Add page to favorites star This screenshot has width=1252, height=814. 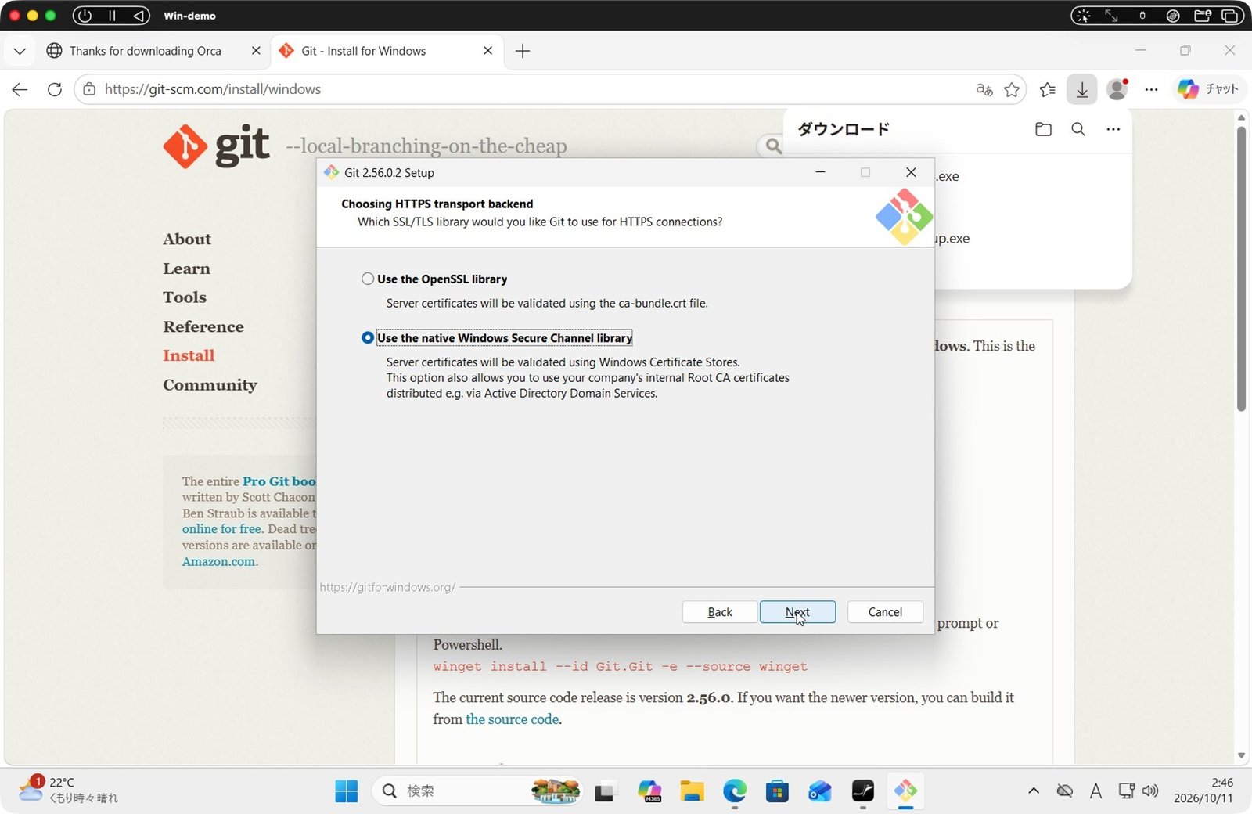(1012, 89)
